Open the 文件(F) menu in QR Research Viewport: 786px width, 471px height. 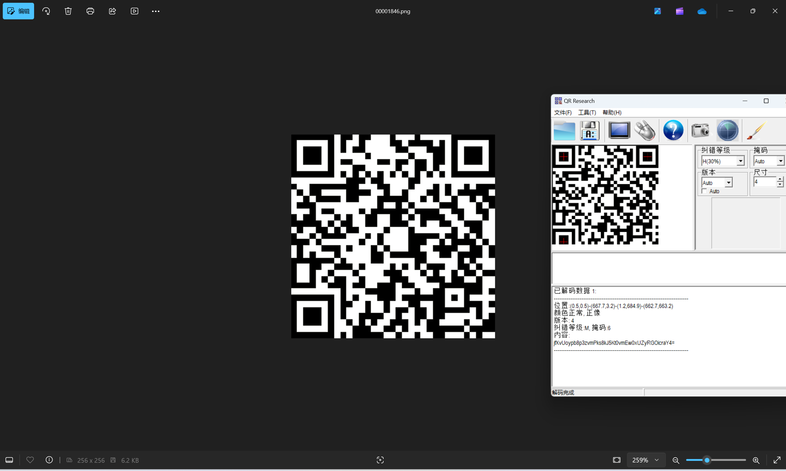tap(562, 112)
